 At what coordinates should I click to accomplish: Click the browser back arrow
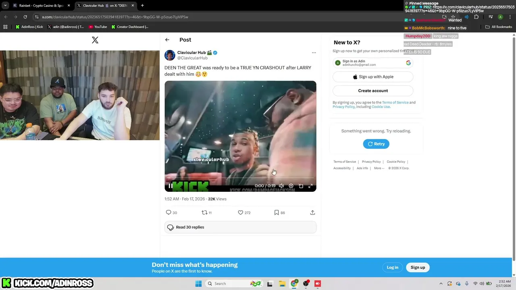[x=6, y=17]
